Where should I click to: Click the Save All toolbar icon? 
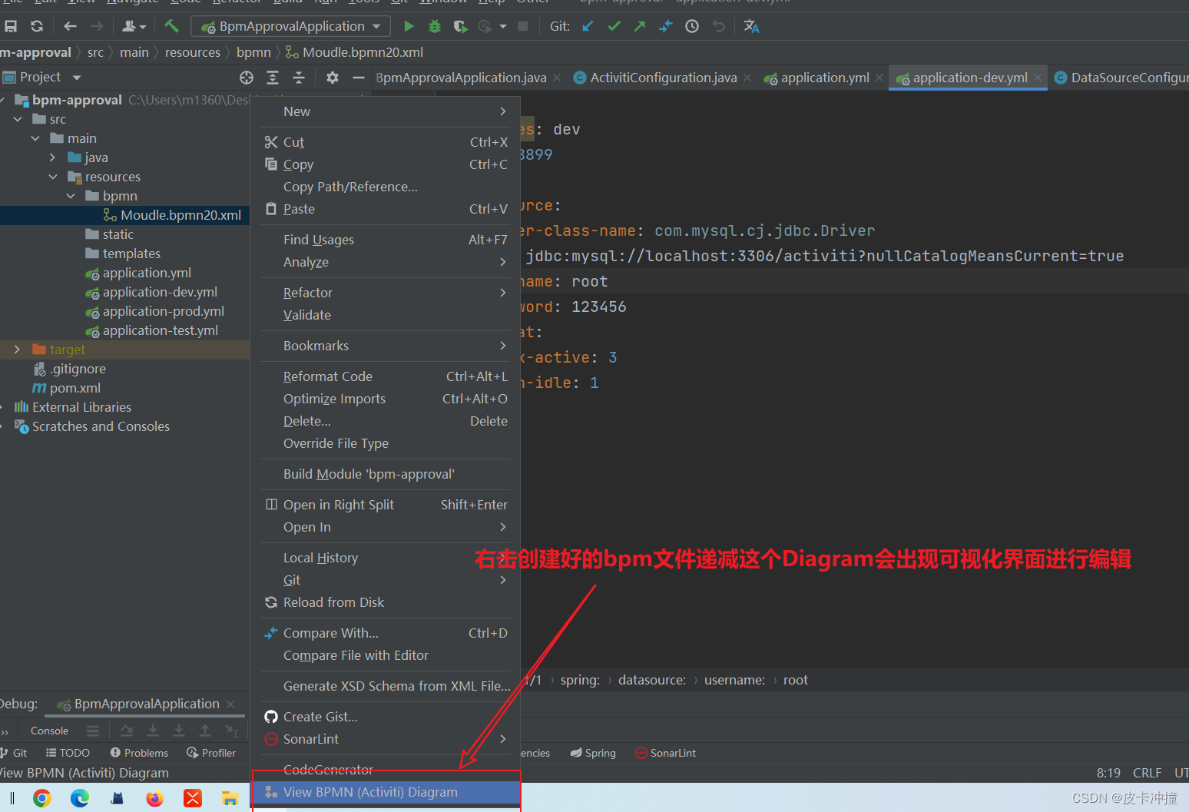(x=11, y=26)
